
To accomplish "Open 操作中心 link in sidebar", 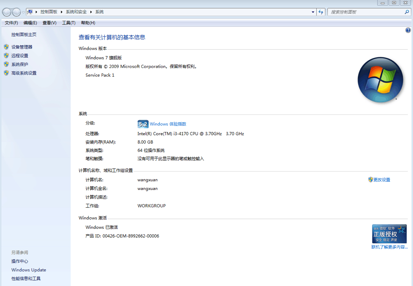I will (x=20, y=261).
